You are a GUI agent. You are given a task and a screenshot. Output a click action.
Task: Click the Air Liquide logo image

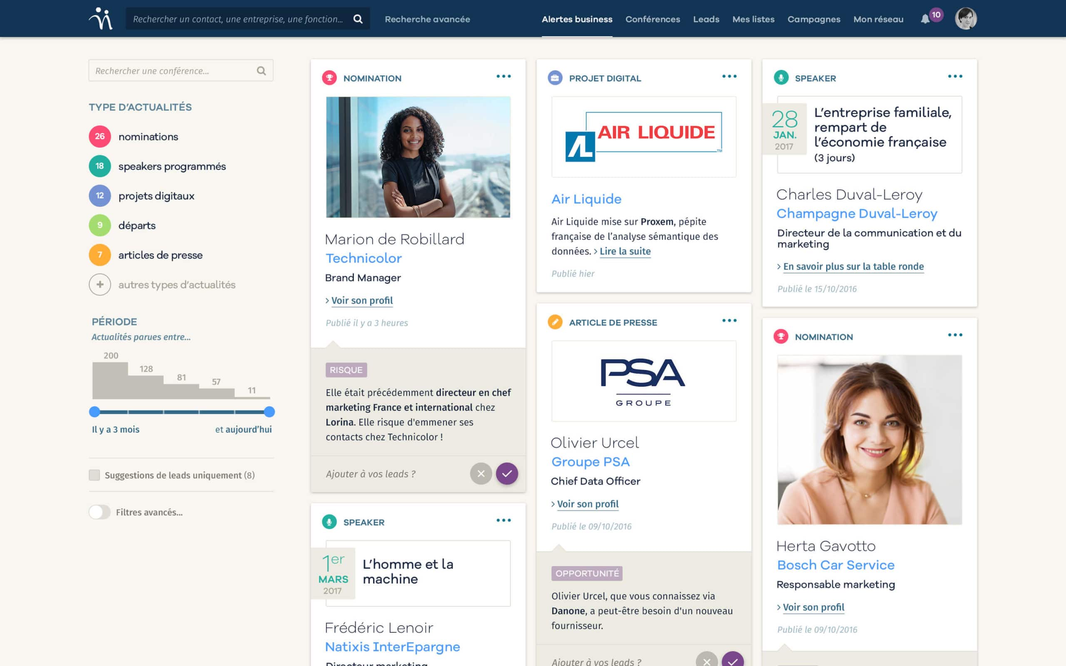click(644, 137)
